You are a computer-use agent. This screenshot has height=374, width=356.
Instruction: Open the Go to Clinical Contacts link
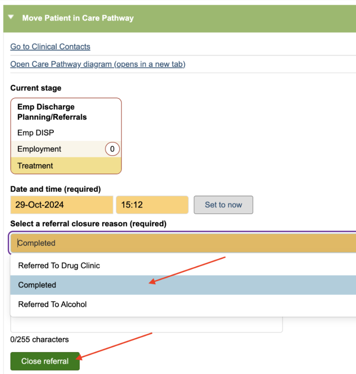(50, 47)
